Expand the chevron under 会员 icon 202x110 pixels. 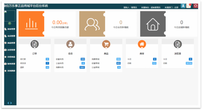[x=70, y=48]
